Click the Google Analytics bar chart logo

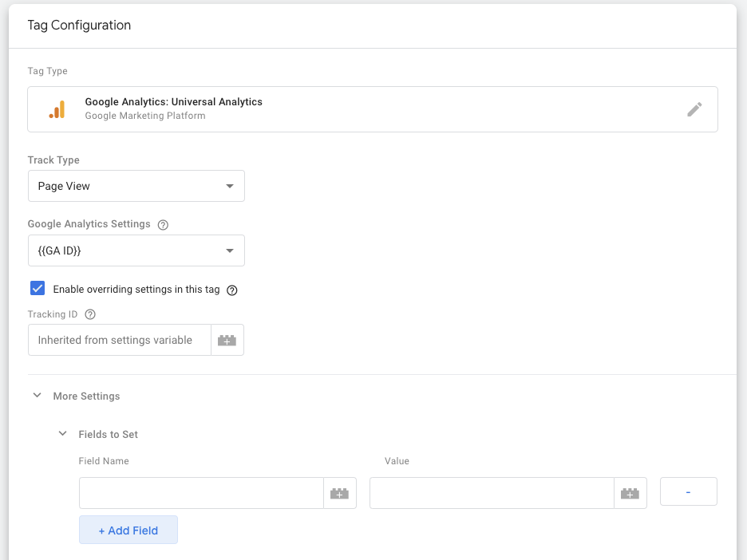click(57, 109)
